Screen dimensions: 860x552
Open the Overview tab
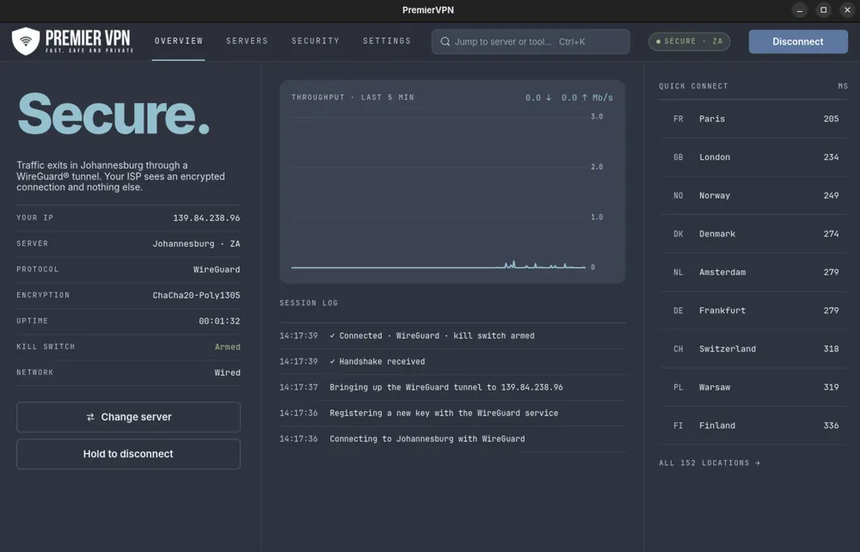(x=178, y=41)
